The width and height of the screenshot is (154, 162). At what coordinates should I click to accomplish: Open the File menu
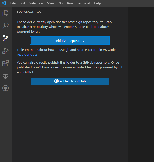tap(13, 3)
